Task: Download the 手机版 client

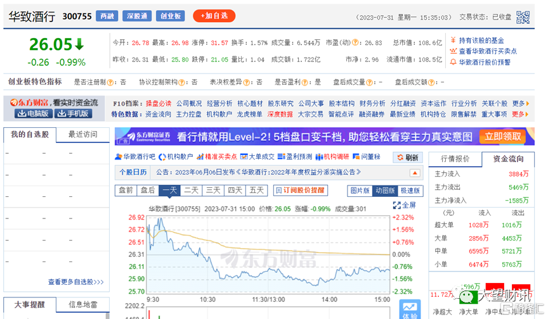Action: [x=74, y=114]
